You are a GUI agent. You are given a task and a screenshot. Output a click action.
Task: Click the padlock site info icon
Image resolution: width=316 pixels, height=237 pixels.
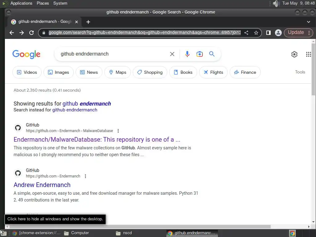[44, 33]
